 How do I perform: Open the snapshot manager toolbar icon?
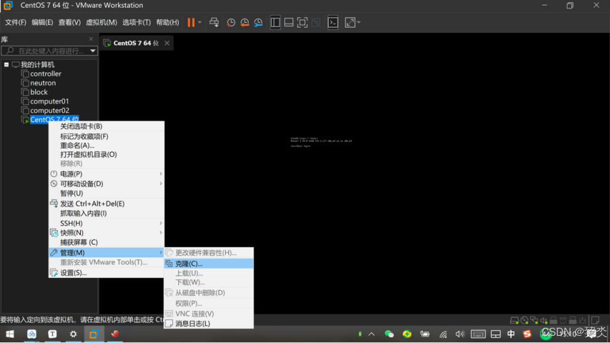click(258, 22)
